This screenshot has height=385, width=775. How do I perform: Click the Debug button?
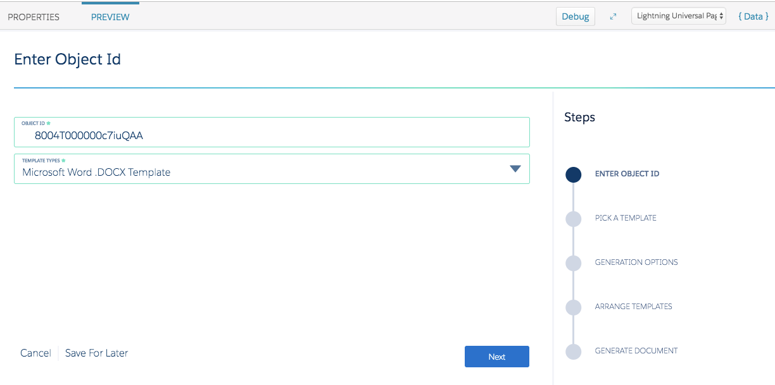coord(576,16)
